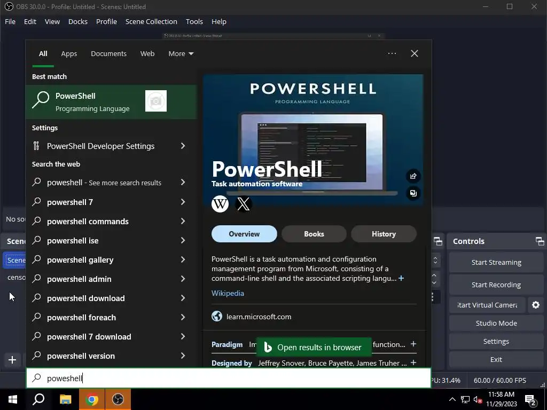This screenshot has height=410, width=547.
Task: Open results in browser button
Action: click(x=314, y=347)
